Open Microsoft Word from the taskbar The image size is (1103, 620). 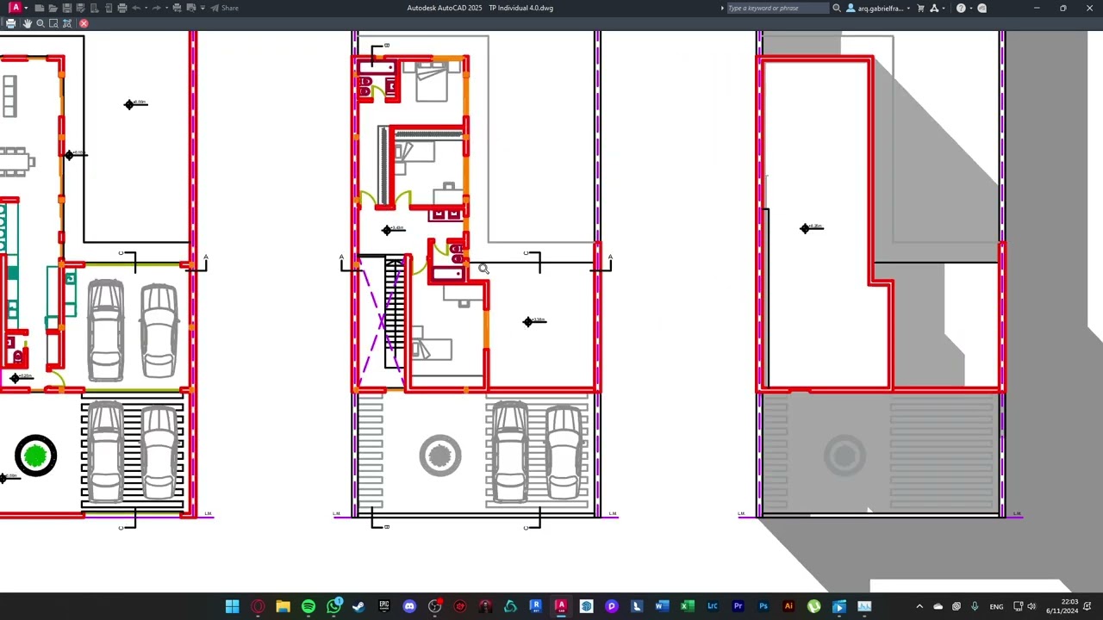pyautogui.click(x=662, y=606)
